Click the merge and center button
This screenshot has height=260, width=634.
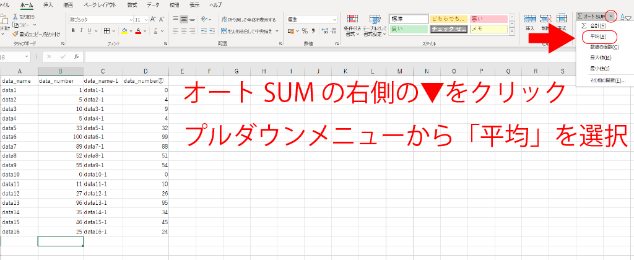pyautogui.click(x=248, y=30)
